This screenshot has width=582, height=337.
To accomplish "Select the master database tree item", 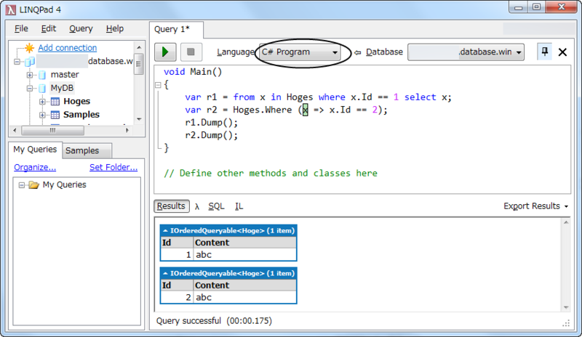I will tap(65, 75).
